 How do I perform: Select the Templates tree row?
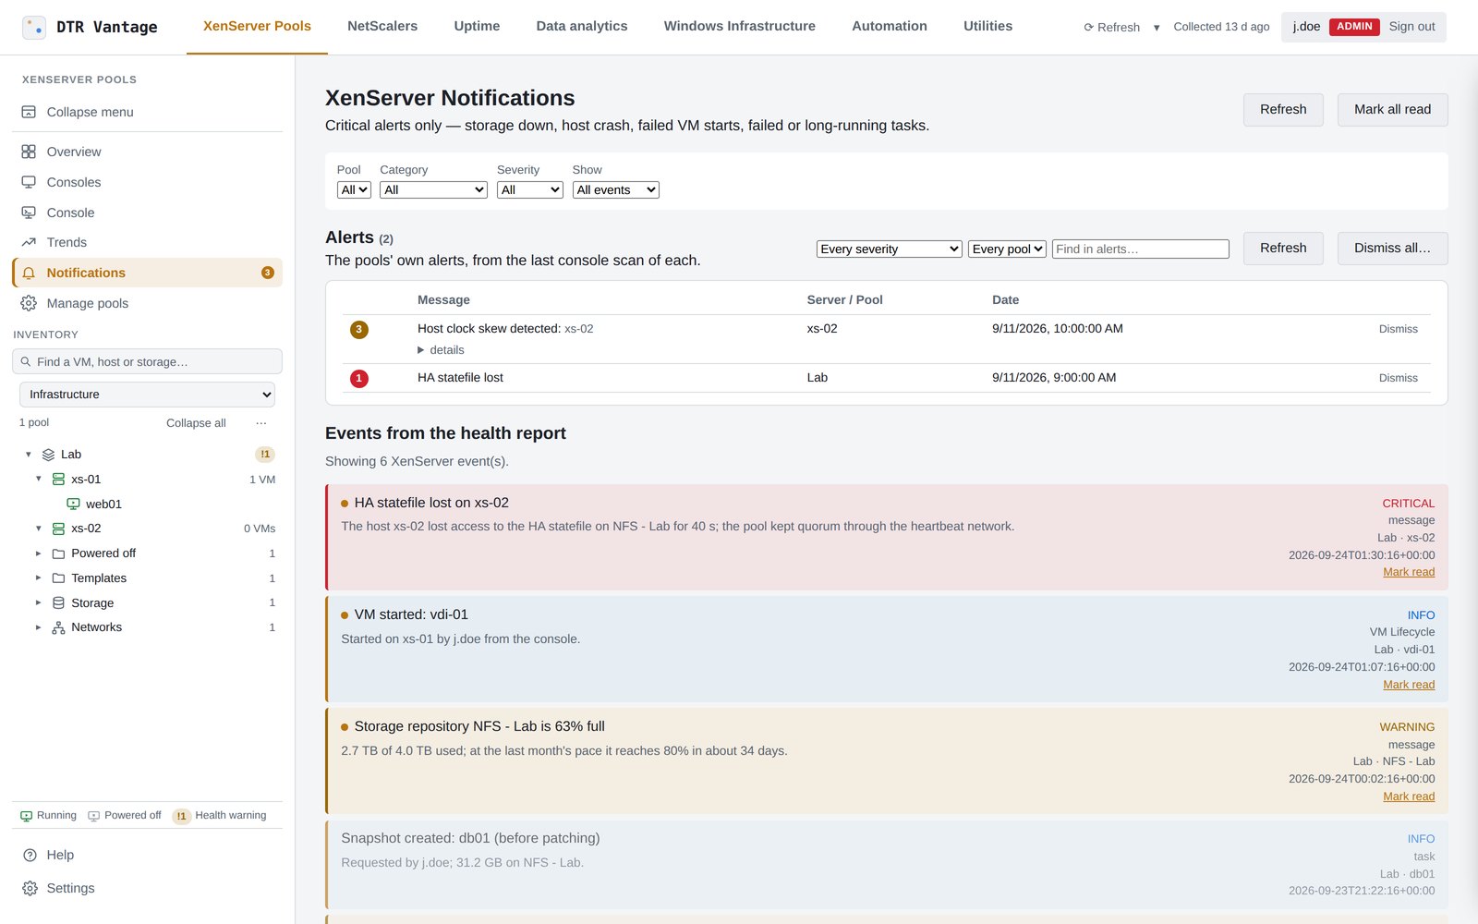click(147, 578)
